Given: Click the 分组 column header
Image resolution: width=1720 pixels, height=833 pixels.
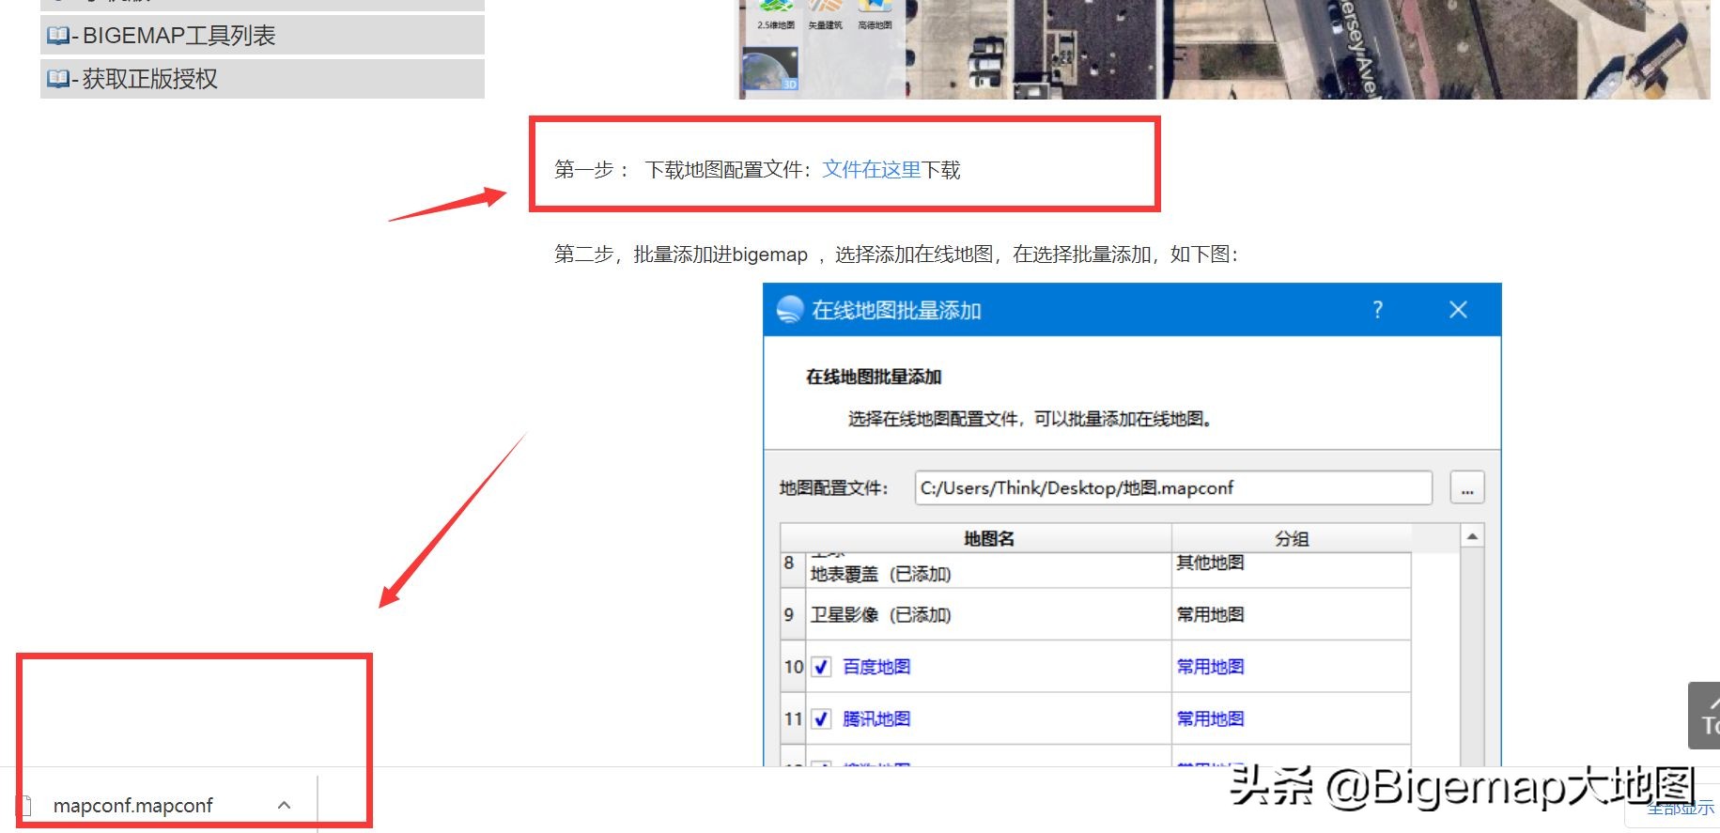Looking at the screenshot, I should (1292, 538).
